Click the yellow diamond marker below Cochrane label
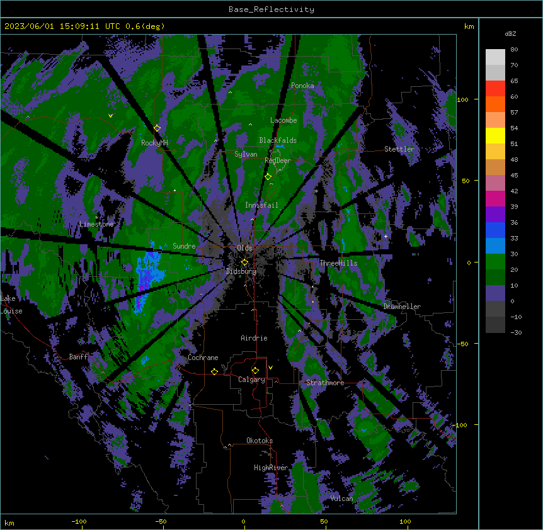 pyautogui.click(x=214, y=371)
